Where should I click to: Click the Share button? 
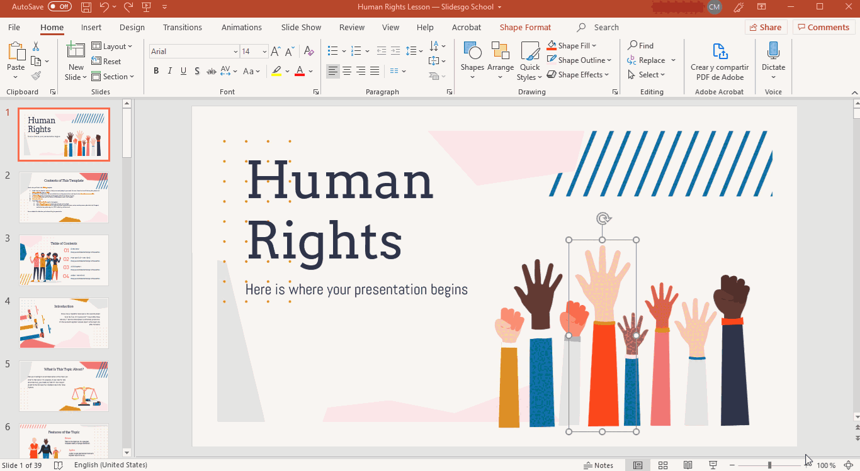(765, 27)
